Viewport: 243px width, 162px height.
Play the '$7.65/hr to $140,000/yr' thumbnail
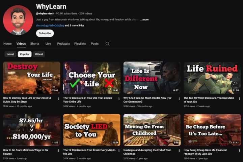32,130
